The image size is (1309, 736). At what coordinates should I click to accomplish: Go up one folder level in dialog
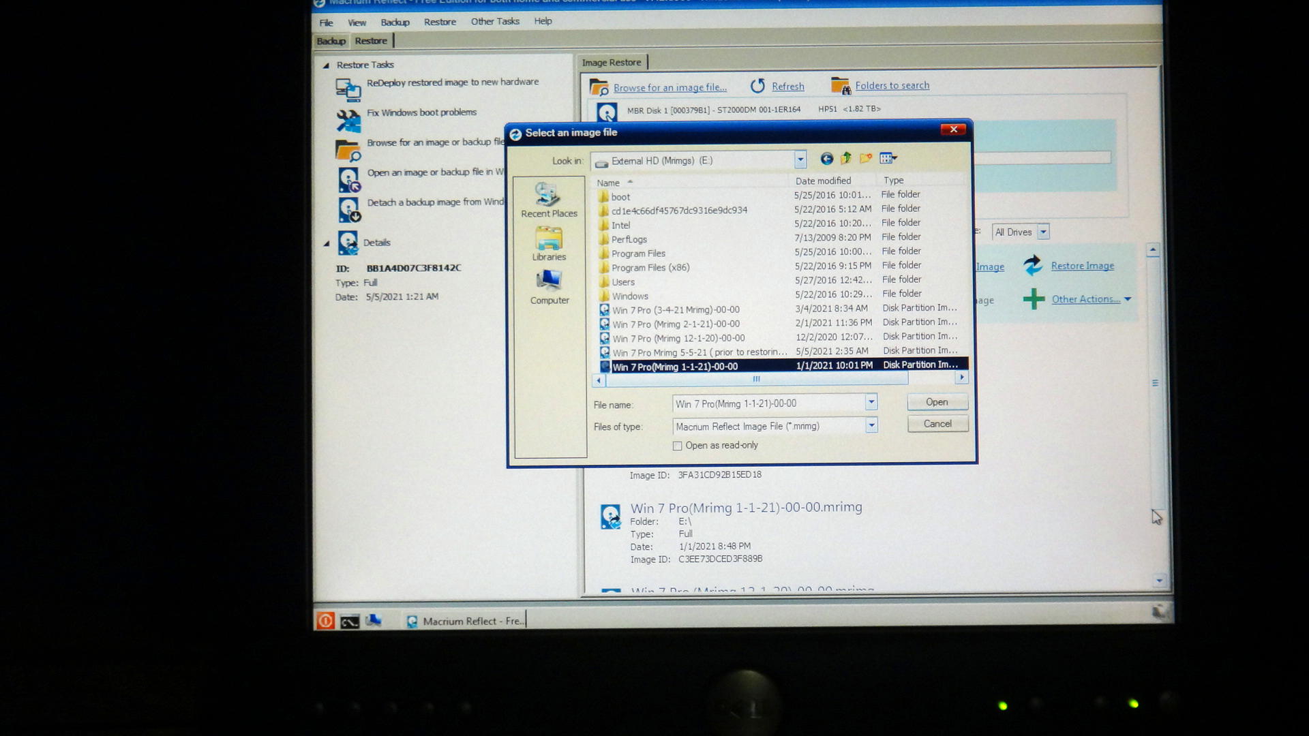pos(846,158)
